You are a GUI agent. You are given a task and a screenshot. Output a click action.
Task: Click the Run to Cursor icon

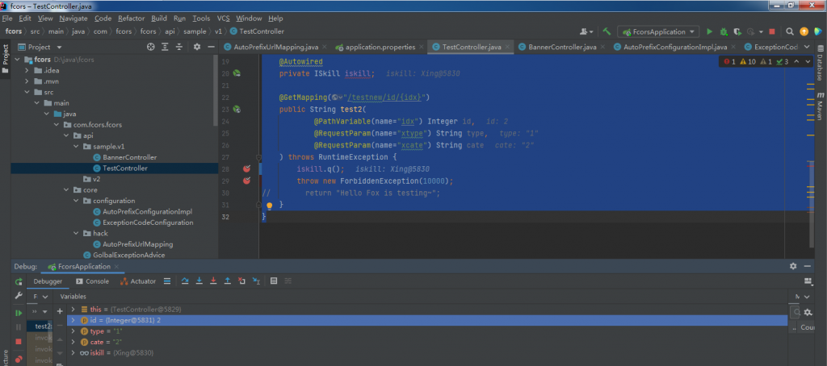(256, 281)
